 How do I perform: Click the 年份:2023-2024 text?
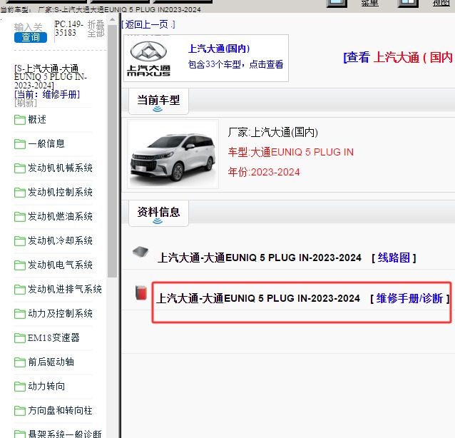coord(263,172)
